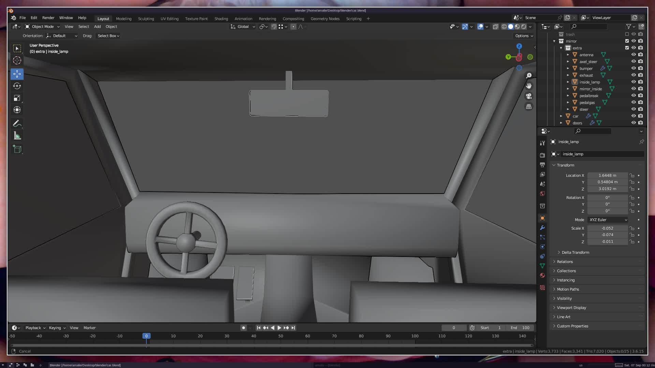This screenshot has height=368, width=655.
Task: Hide the antenna object in outliner
Action: tap(634, 55)
